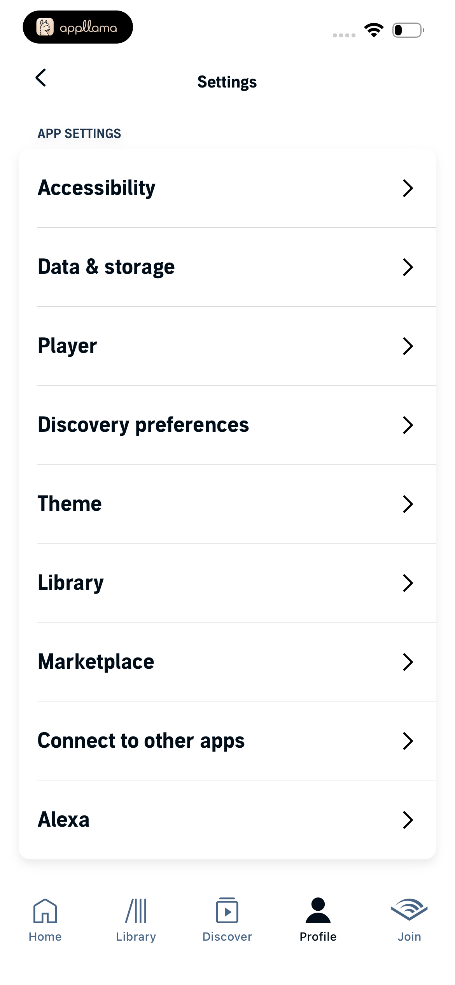This screenshot has width=455, height=985.
Task: Open Player settings via chevron
Action: pyautogui.click(x=408, y=346)
